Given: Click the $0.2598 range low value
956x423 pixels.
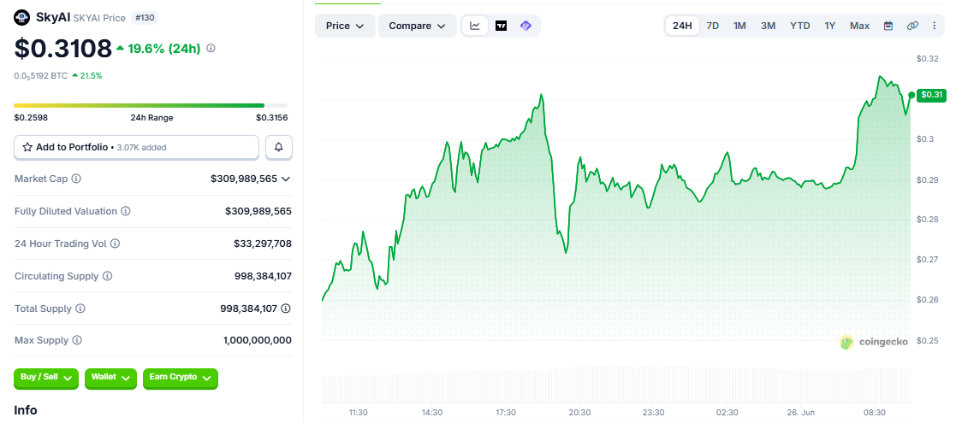Looking at the screenshot, I should point(31,117).
